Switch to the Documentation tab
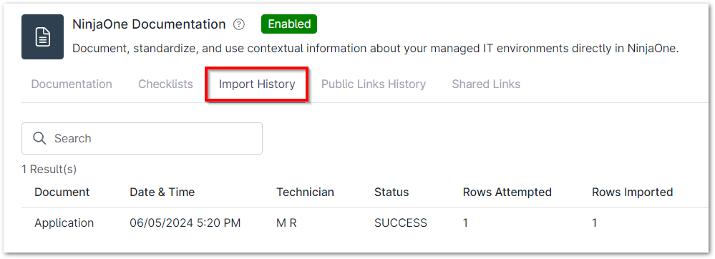 coord(72,84)
